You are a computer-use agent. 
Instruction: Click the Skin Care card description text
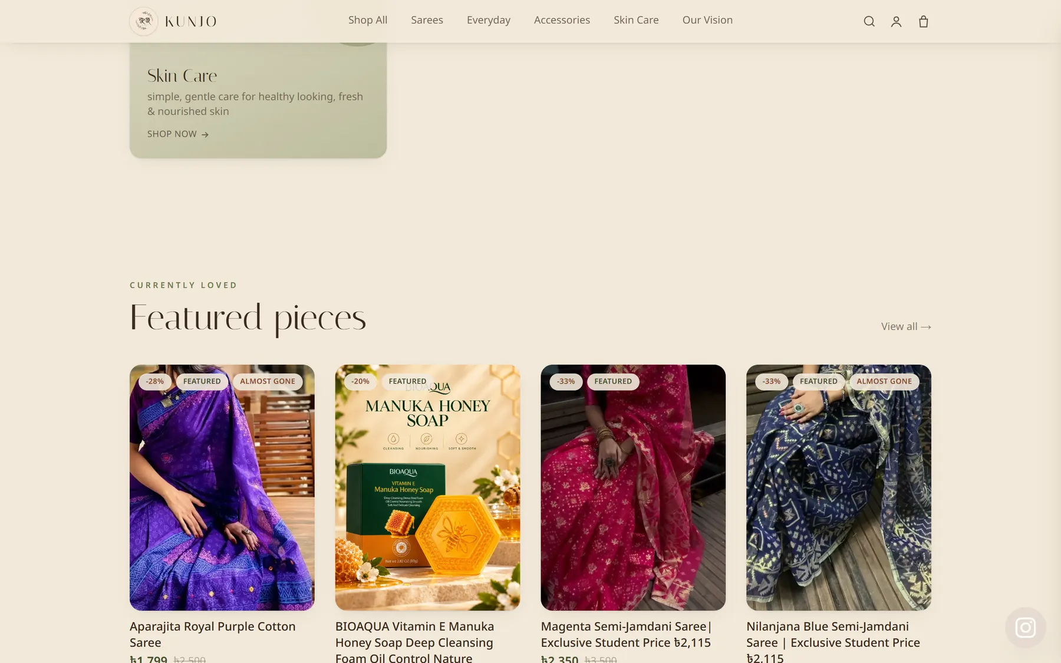255,104
